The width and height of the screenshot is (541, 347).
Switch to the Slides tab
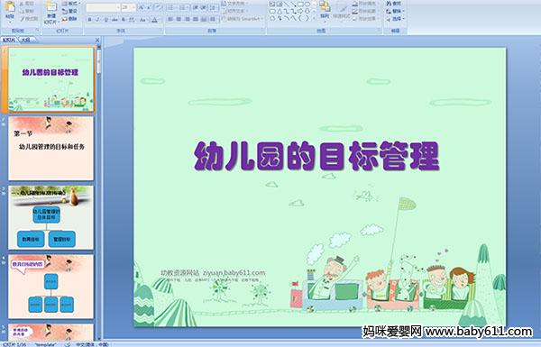click(9, 40)
